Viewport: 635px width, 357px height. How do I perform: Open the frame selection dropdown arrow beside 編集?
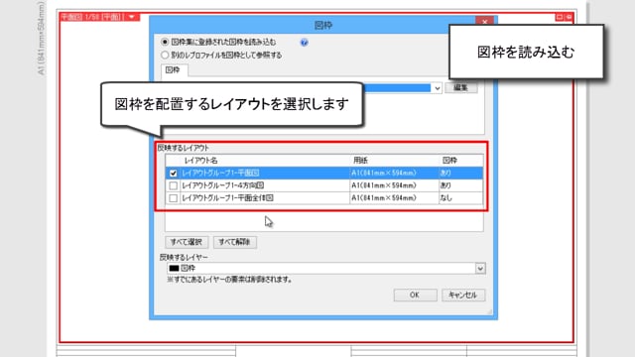coord(437,88)
